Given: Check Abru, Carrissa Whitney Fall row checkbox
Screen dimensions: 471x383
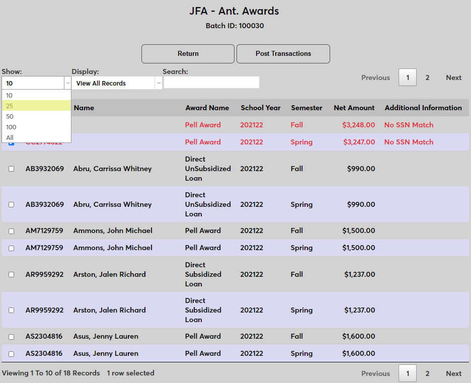Looking at the screenshot, I should 11,169.
